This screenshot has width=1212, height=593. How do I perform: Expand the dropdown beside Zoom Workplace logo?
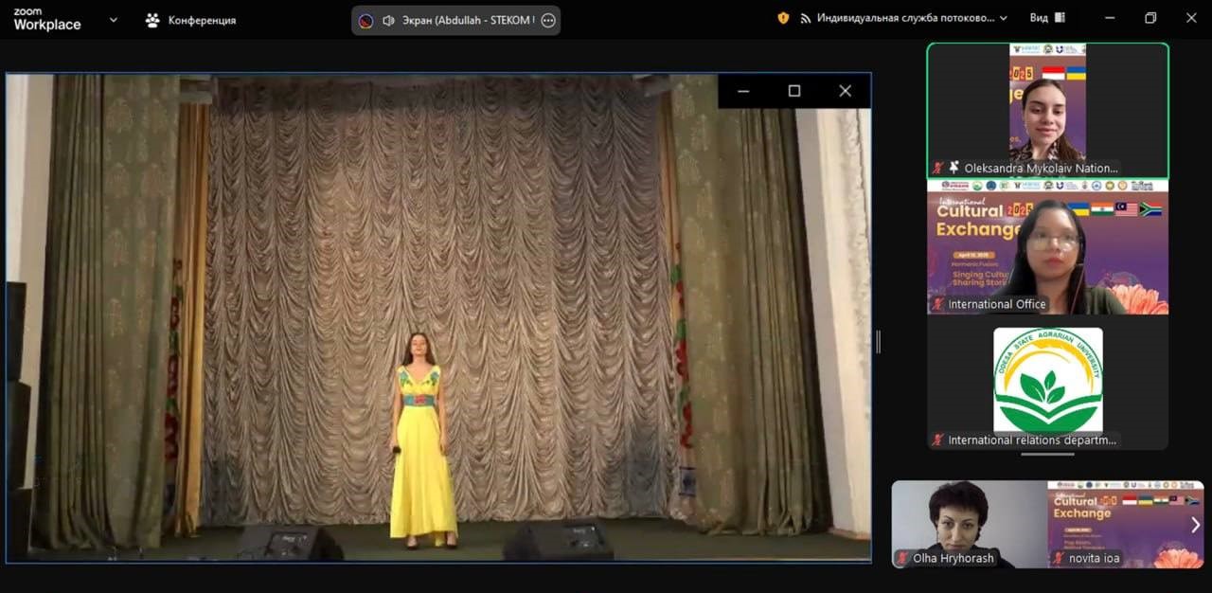[x=114, y=19]
